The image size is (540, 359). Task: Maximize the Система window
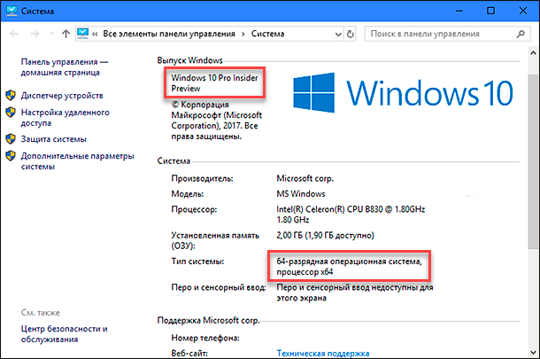pos(490,11)
